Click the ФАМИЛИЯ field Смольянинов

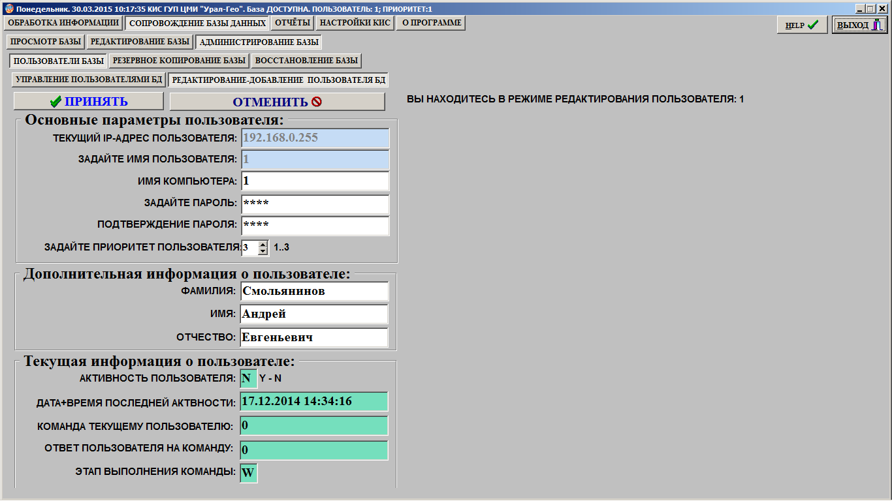pyautogui.click(x=314, y=292)
